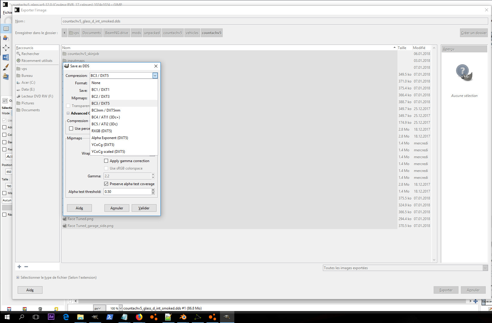
Task: Open Microsoft Edge from the taskbar
Action: (x=66, y=317)
